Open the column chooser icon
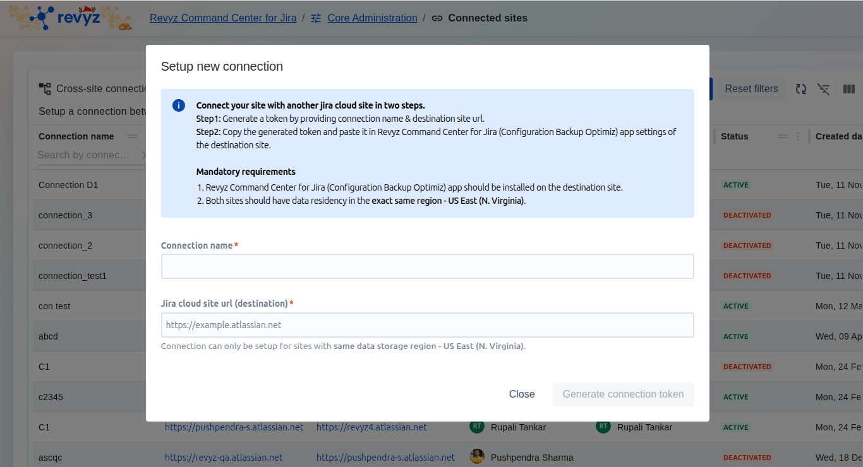Image resolution: width=863 pixels, height=467 pixels. click(x=848, y=89)
